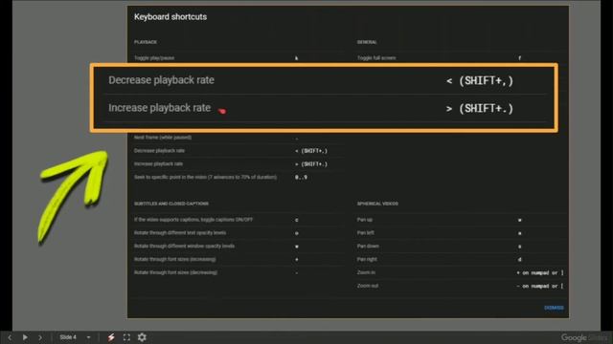
Task: Click the GENERAL section label
Action: coord(367,42)
